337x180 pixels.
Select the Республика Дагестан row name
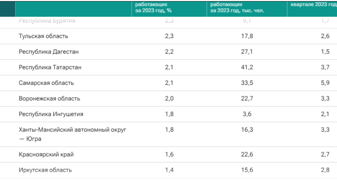[49, 52]
